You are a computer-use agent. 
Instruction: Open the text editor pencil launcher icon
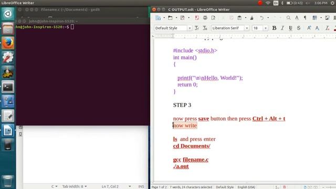pyautogui.click(x=8, y=116)
